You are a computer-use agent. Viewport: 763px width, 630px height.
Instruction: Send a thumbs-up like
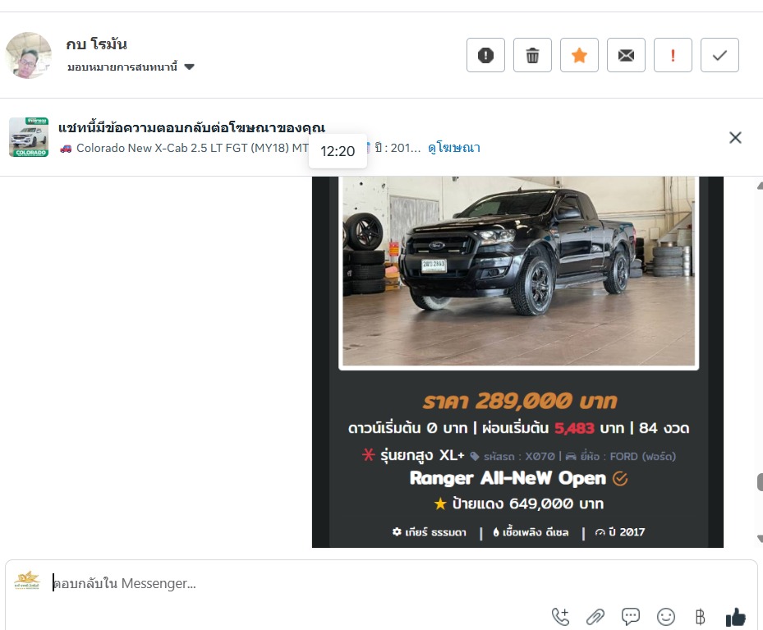coord(735,617)
